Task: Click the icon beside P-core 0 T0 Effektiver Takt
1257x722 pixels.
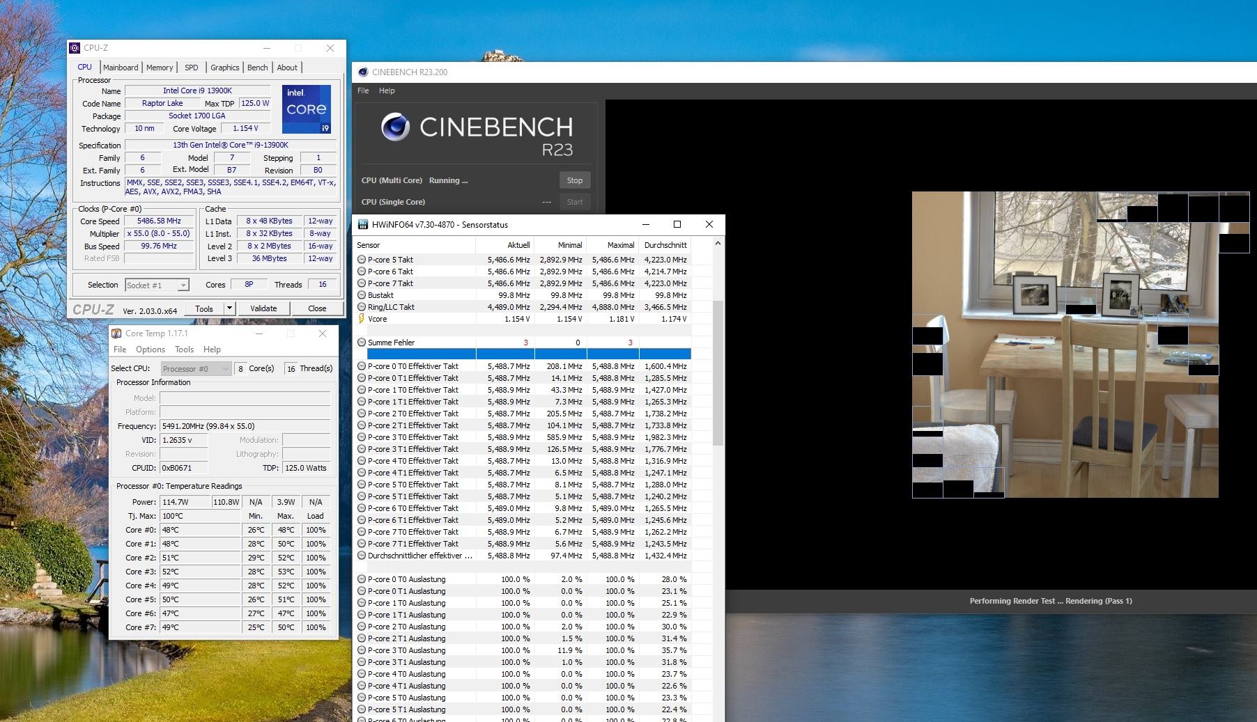Action: pos(362,366)
